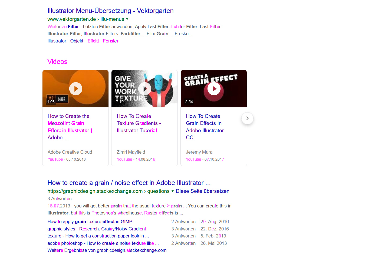Play the Mezzotint Grain Effect video
375x271 pixels.
[x=76, y=89]
